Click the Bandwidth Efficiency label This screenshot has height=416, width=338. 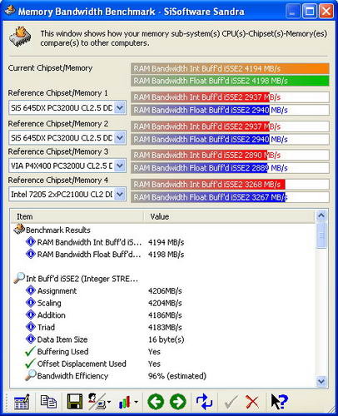pyautogui.click(x=72, y=376)
